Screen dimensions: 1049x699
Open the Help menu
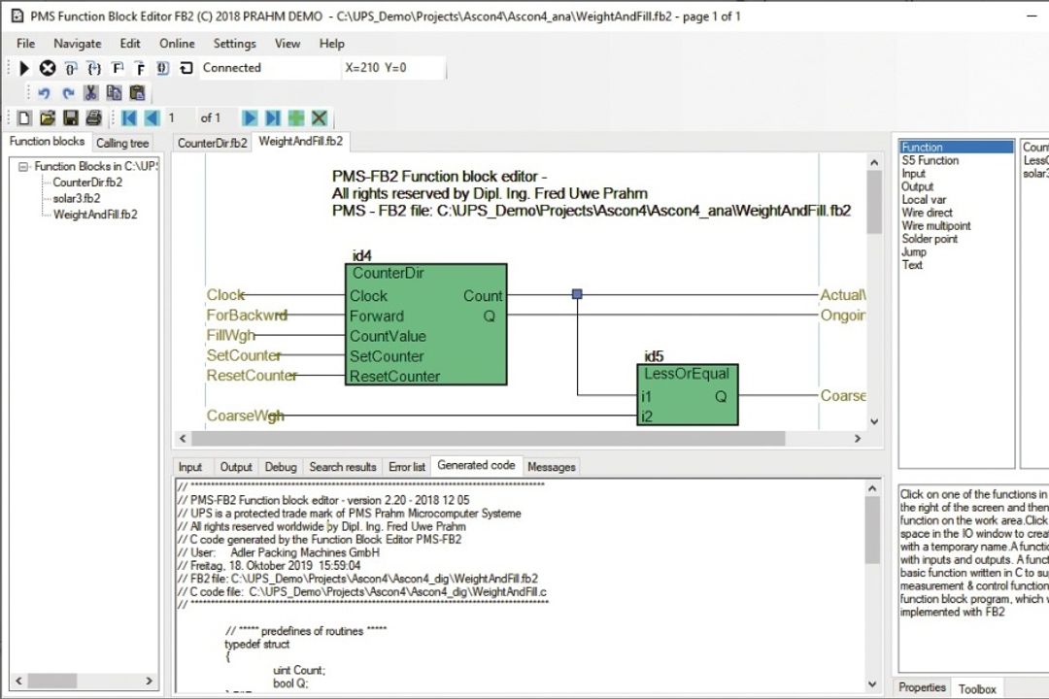tap(331, 44)
